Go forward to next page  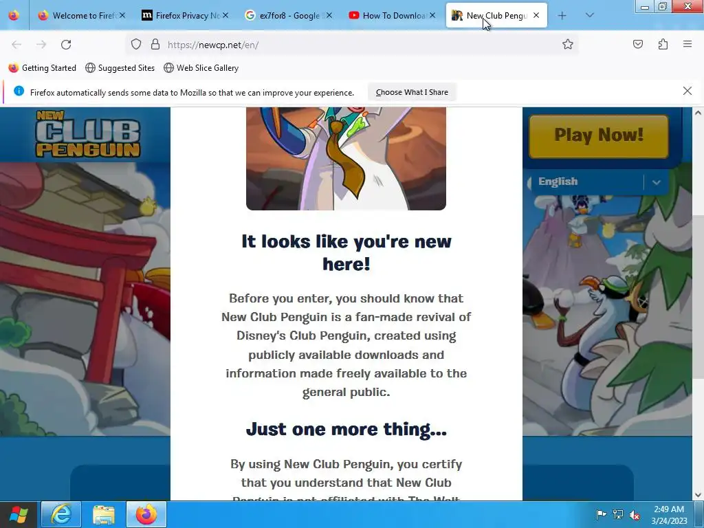[x=41, y=45]
